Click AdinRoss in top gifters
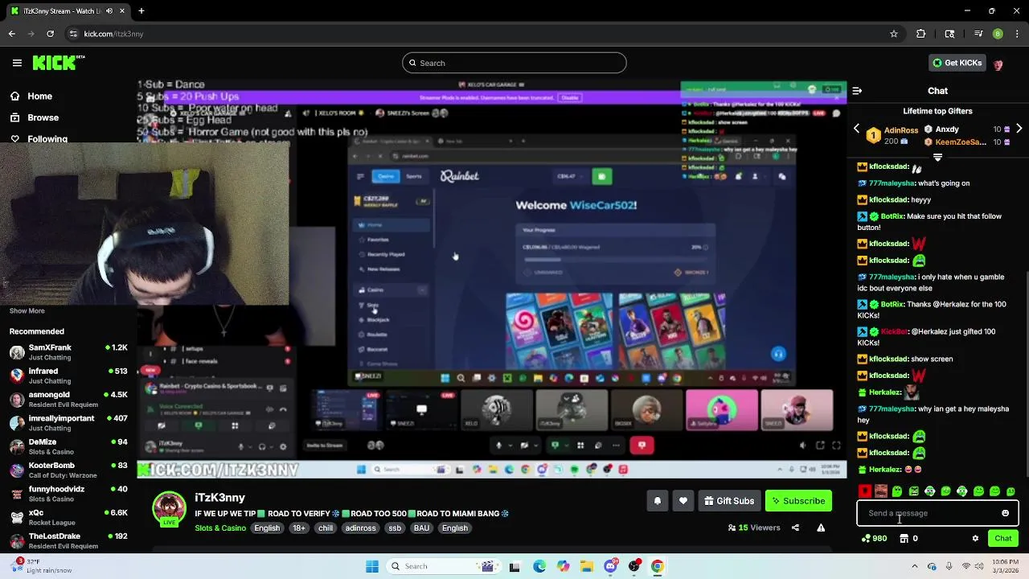 click(900, 129)
